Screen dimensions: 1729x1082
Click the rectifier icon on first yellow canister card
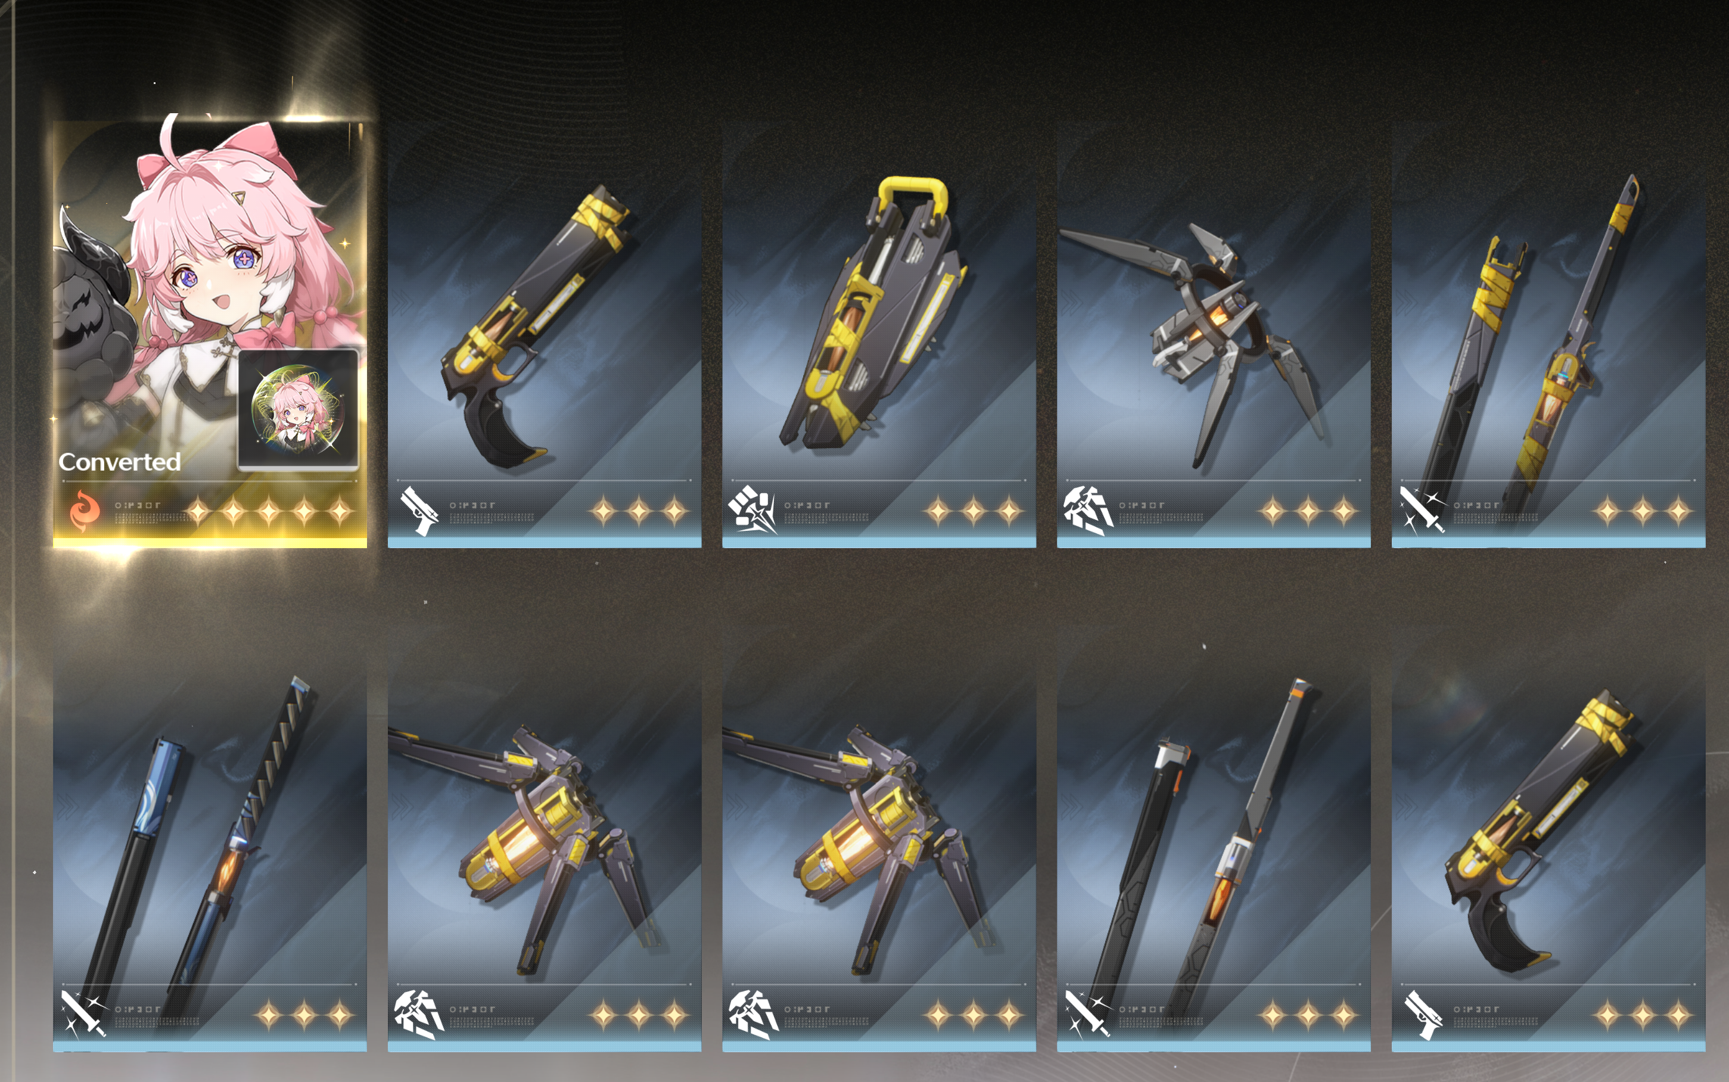tap(419, 1015)
